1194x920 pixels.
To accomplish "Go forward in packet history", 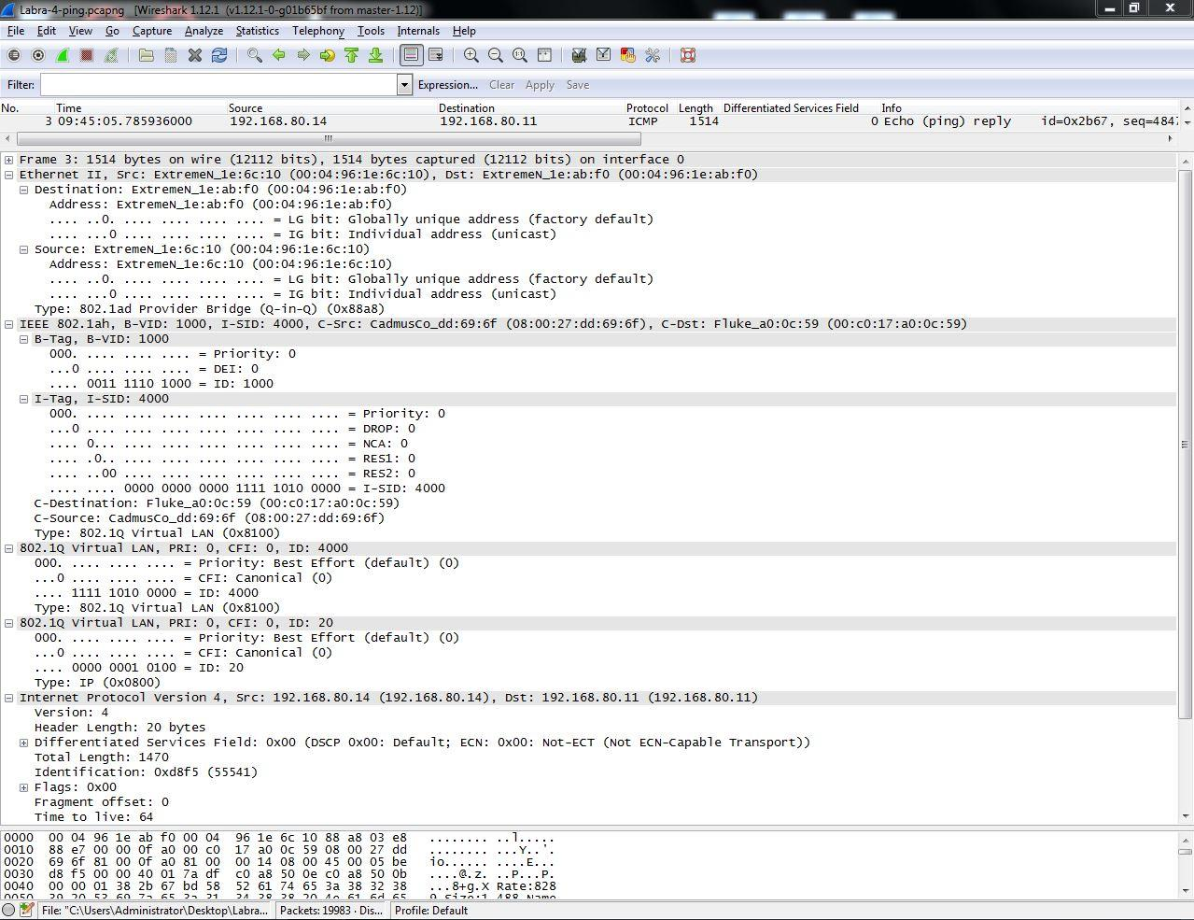I will click(x=302, y=55).
